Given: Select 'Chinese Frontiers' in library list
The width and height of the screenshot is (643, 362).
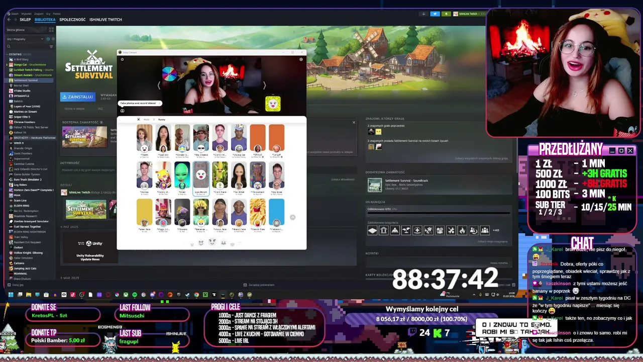Looking at the screenshot, I should point(24,122).
